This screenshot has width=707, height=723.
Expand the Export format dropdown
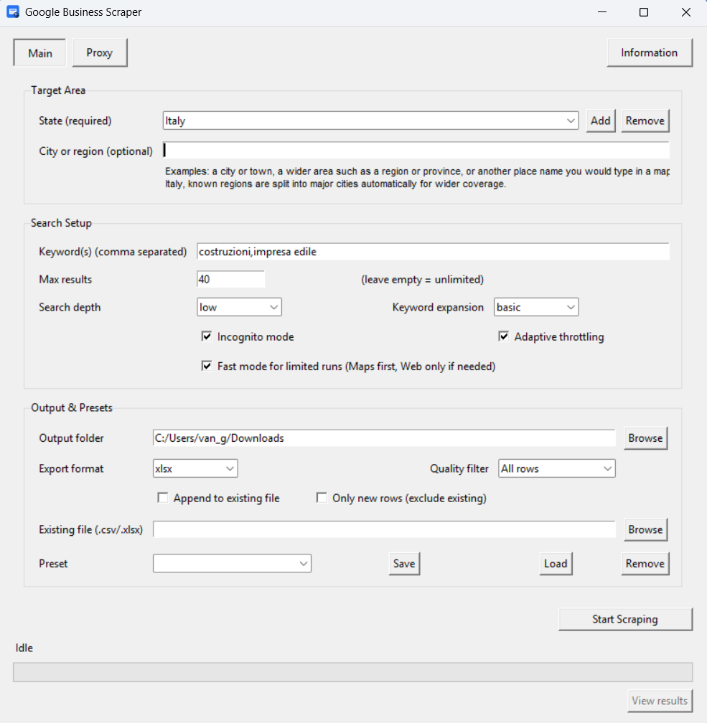click(x=195, y=469)
